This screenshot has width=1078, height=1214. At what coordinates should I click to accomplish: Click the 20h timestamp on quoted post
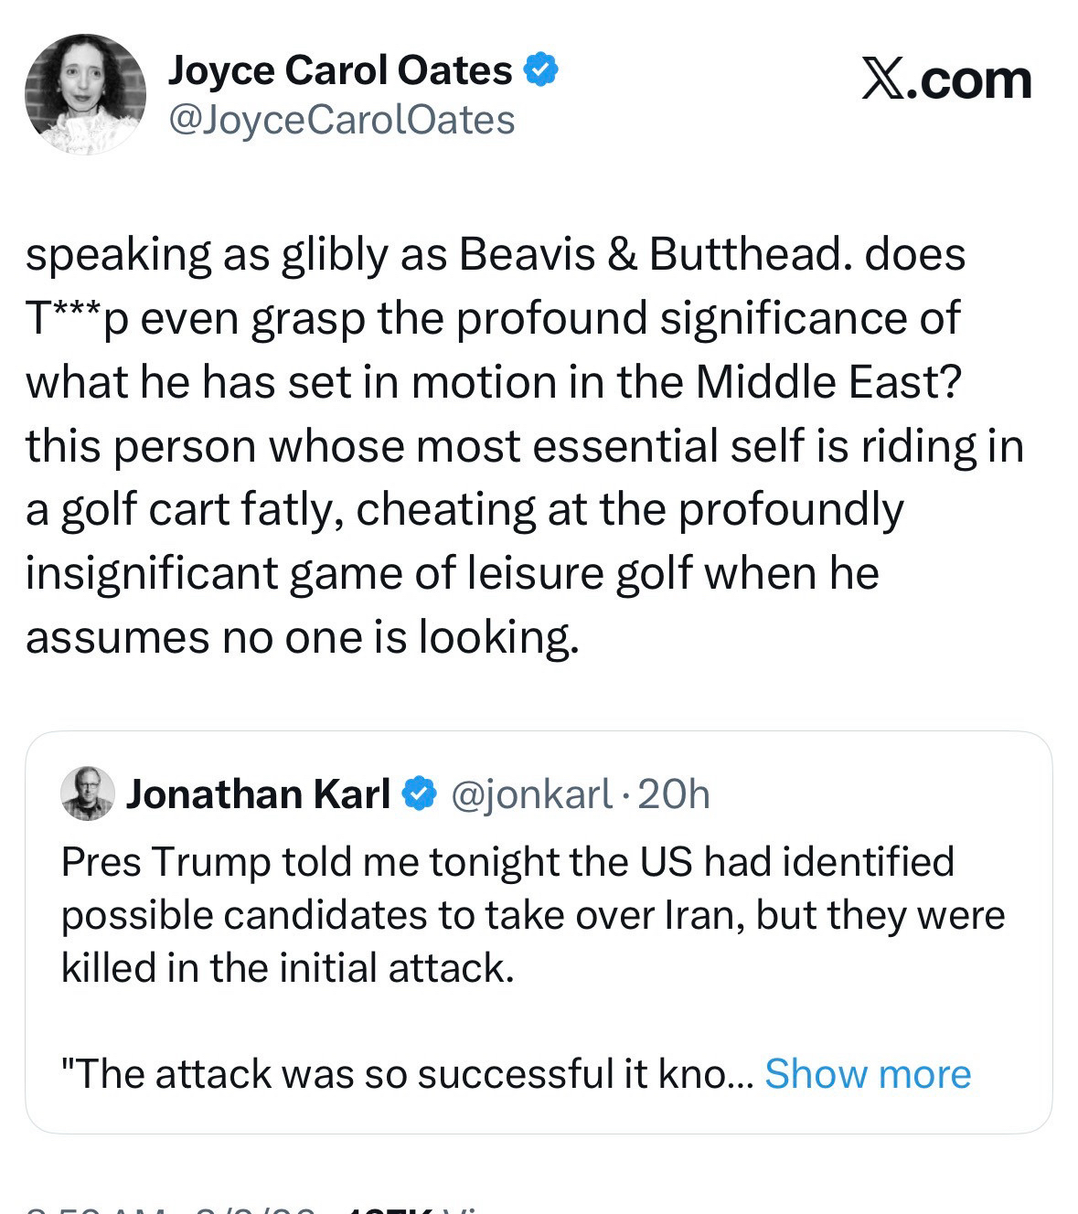tap(674, 793)
